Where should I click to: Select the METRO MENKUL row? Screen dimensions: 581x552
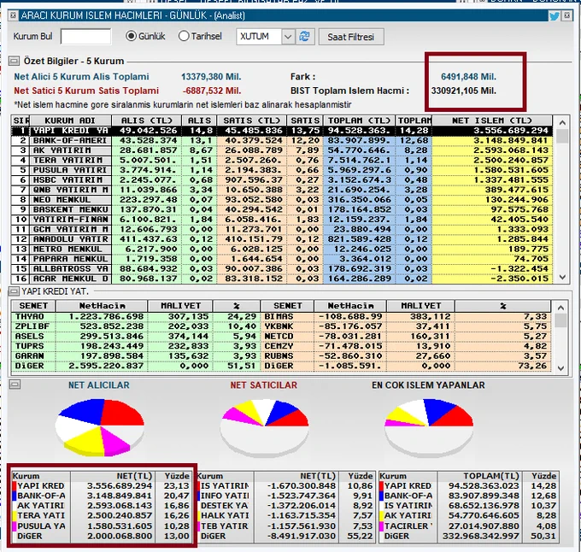pos(282,249)
